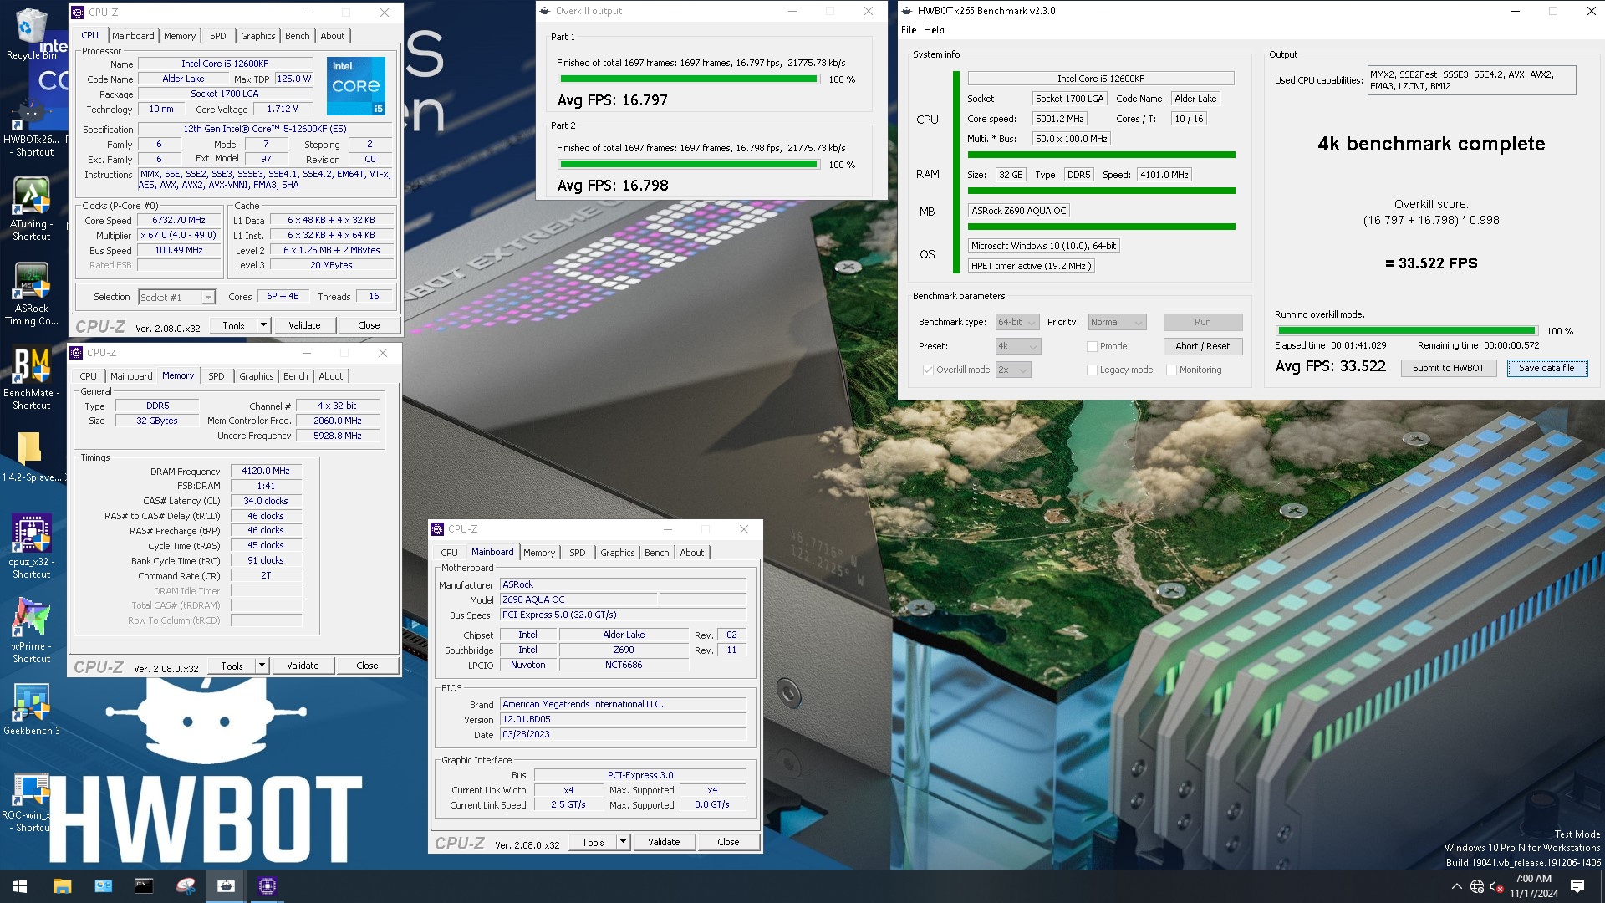Switch to CPU tab in Memory window
Screen dimensions: 1605x903
click(88, 376)
